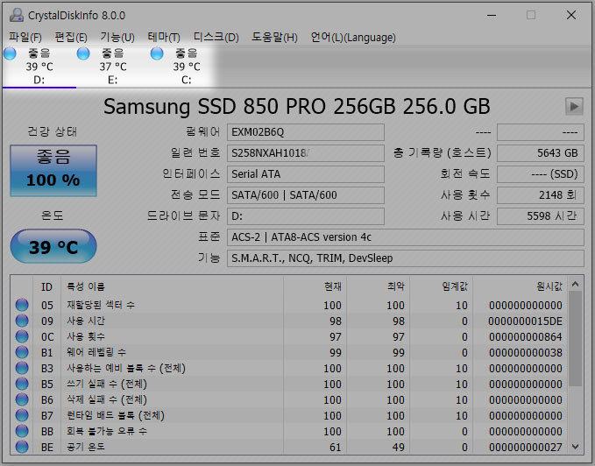Viewport: 595px width, 466px height.
Task: Click status orb of attribute B7
Action: click(22, 415)
